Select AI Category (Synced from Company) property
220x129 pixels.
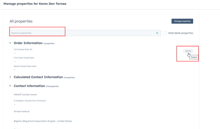(x=30, y=101)
